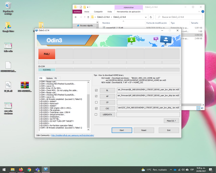Sort by Nombre column header

[x=106, y=23]
